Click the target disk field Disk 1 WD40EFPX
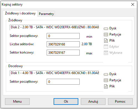138x109 pixels. (x=54, y=73)
